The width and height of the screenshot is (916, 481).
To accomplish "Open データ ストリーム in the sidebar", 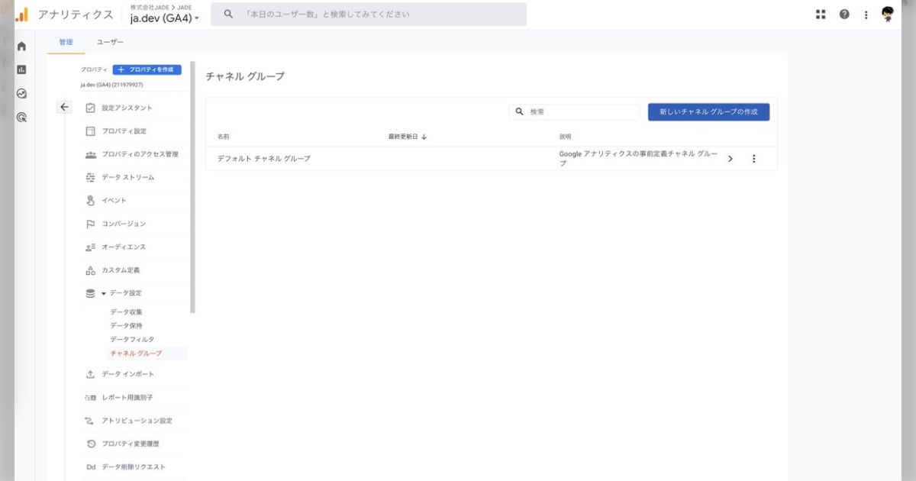I will tap(127, 177).
